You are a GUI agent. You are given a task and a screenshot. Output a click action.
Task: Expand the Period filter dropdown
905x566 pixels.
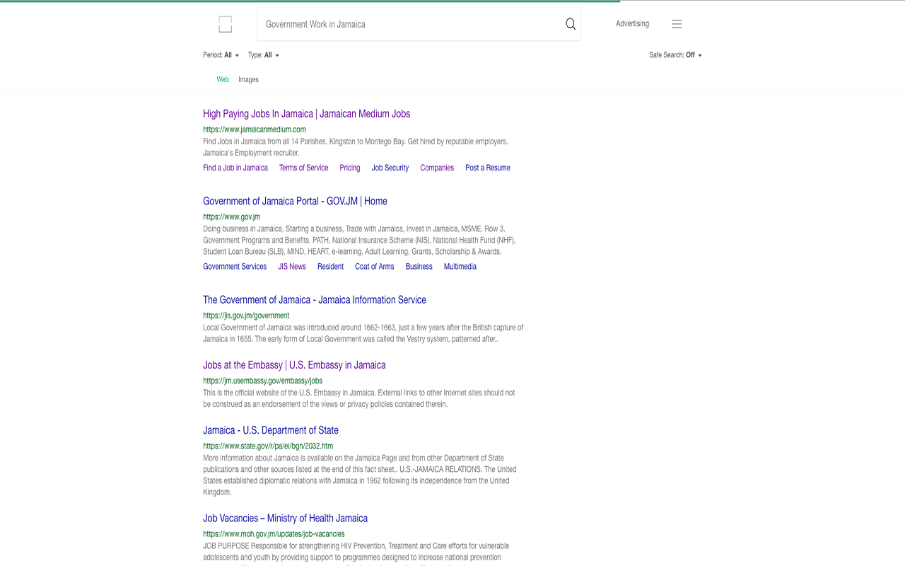[x=221, y=55]
